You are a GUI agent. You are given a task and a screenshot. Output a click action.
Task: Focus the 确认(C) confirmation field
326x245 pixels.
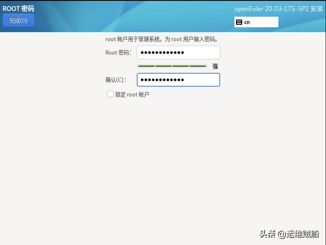pos(178,80)
